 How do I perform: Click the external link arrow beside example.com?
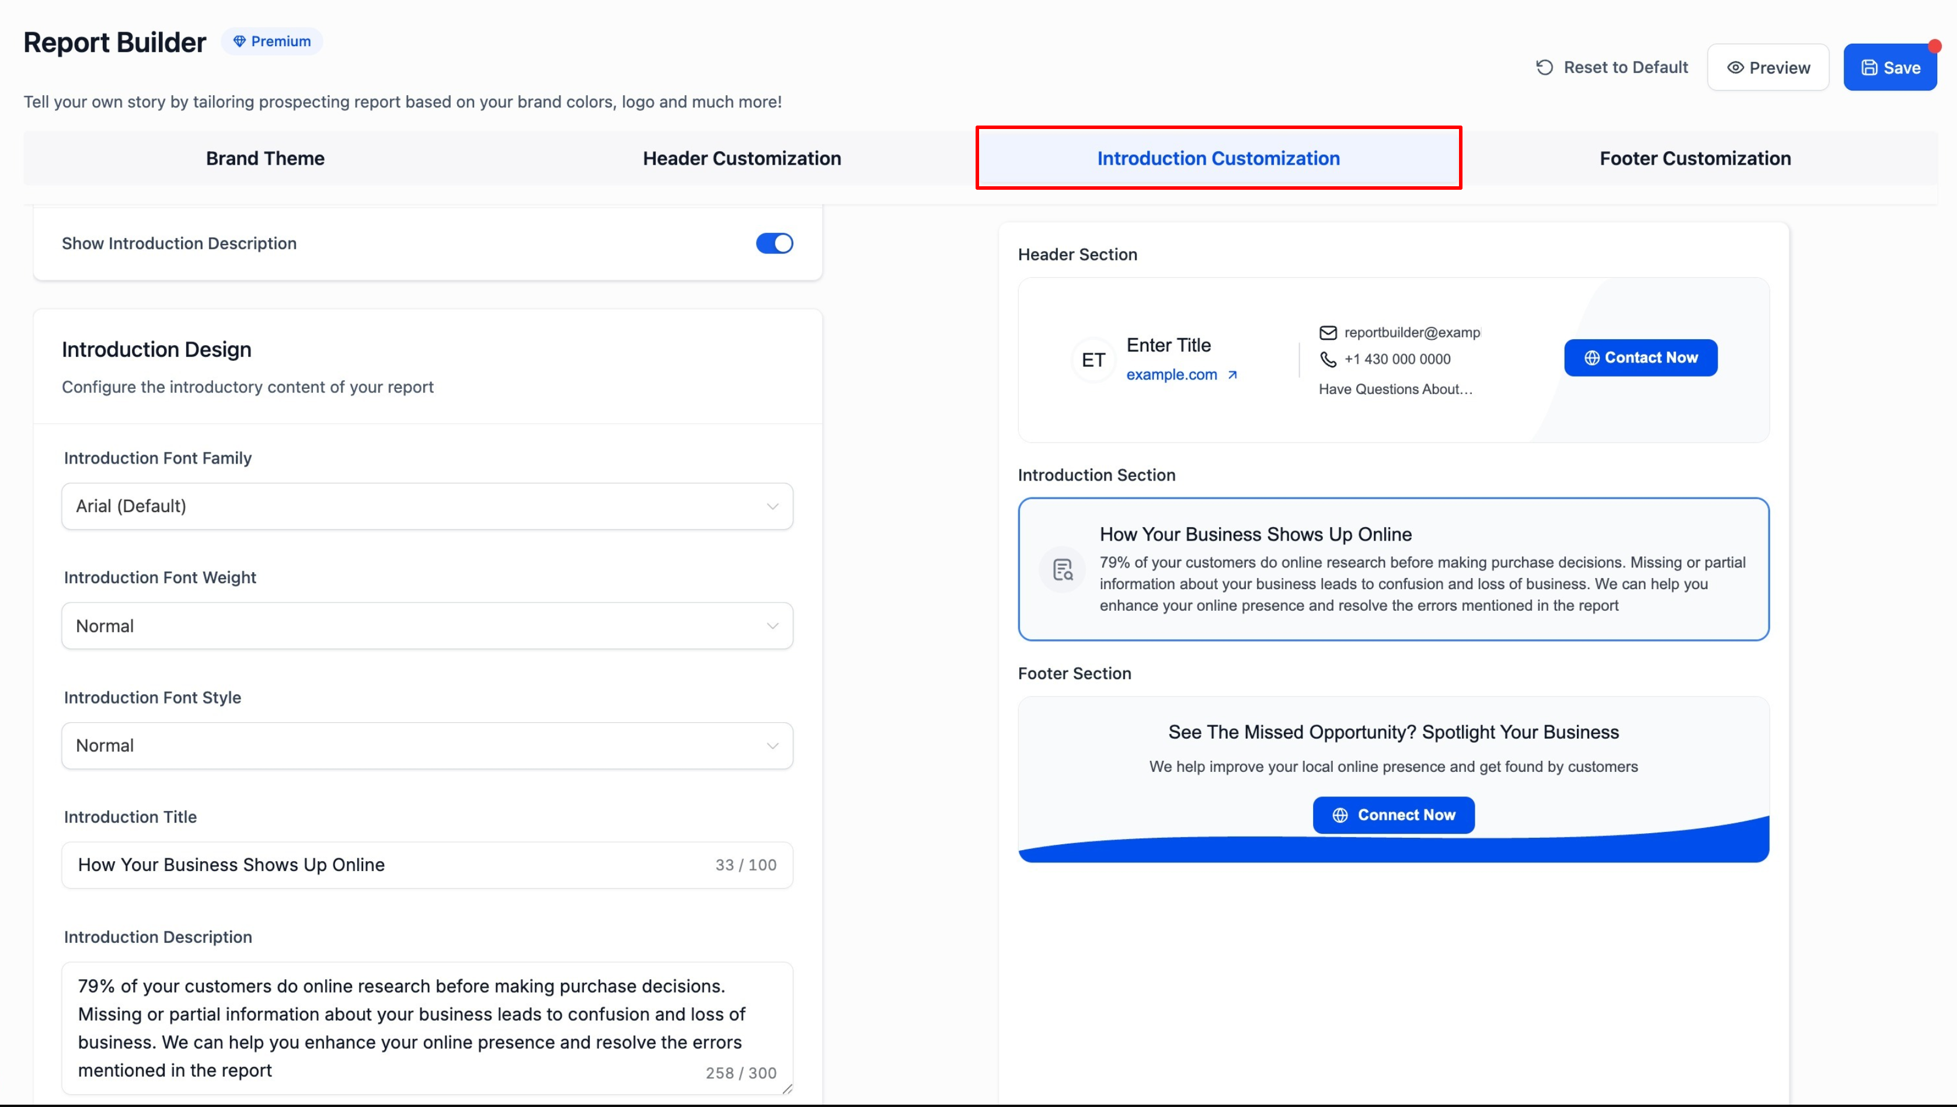point(1232,375)
